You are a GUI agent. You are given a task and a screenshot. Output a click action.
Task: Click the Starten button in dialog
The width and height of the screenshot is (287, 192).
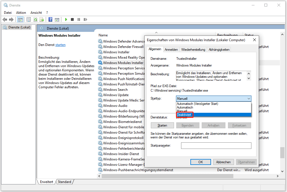coord(162,125)
